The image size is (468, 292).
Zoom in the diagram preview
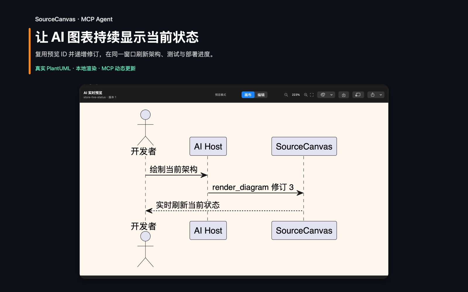(x=306, y=95)
